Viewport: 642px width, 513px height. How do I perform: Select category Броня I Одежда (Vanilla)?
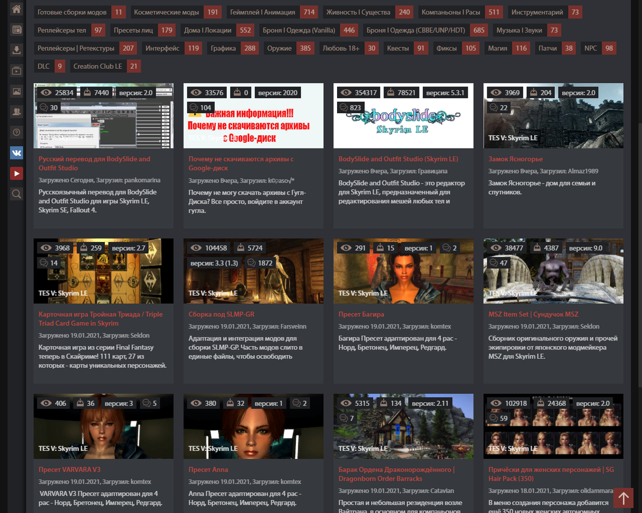click(x=308, y=30)
